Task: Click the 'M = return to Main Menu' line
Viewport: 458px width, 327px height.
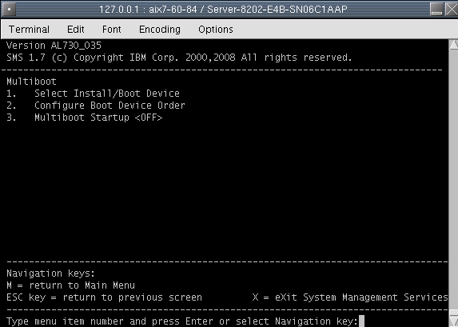Action: tap(70, 285)
